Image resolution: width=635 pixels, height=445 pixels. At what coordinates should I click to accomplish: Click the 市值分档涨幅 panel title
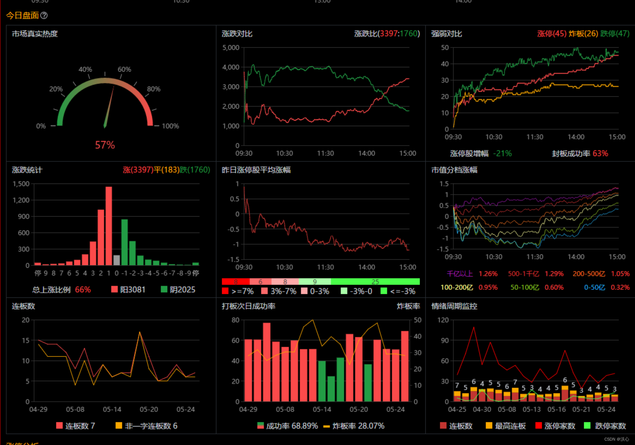454,170
